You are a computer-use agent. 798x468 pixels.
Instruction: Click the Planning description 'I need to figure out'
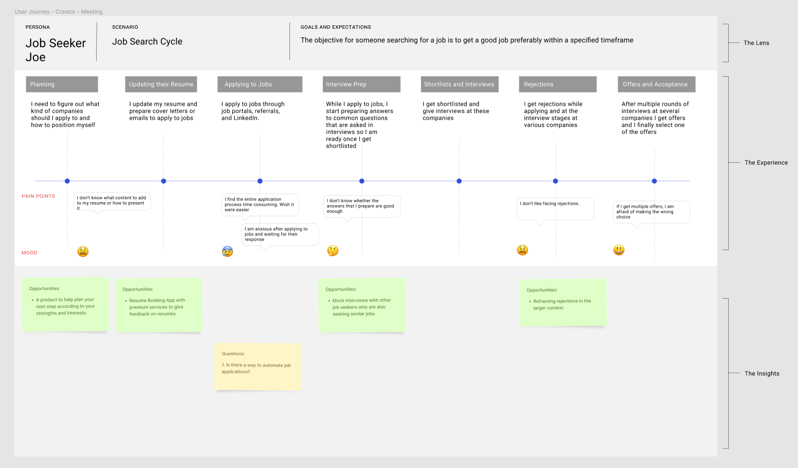[x=65, y=114]
